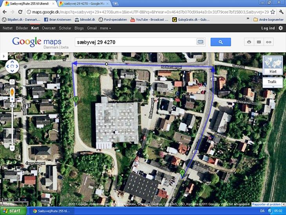Click the blue map search button
This screenshot has height=215, width=286.
click(221, 42)
